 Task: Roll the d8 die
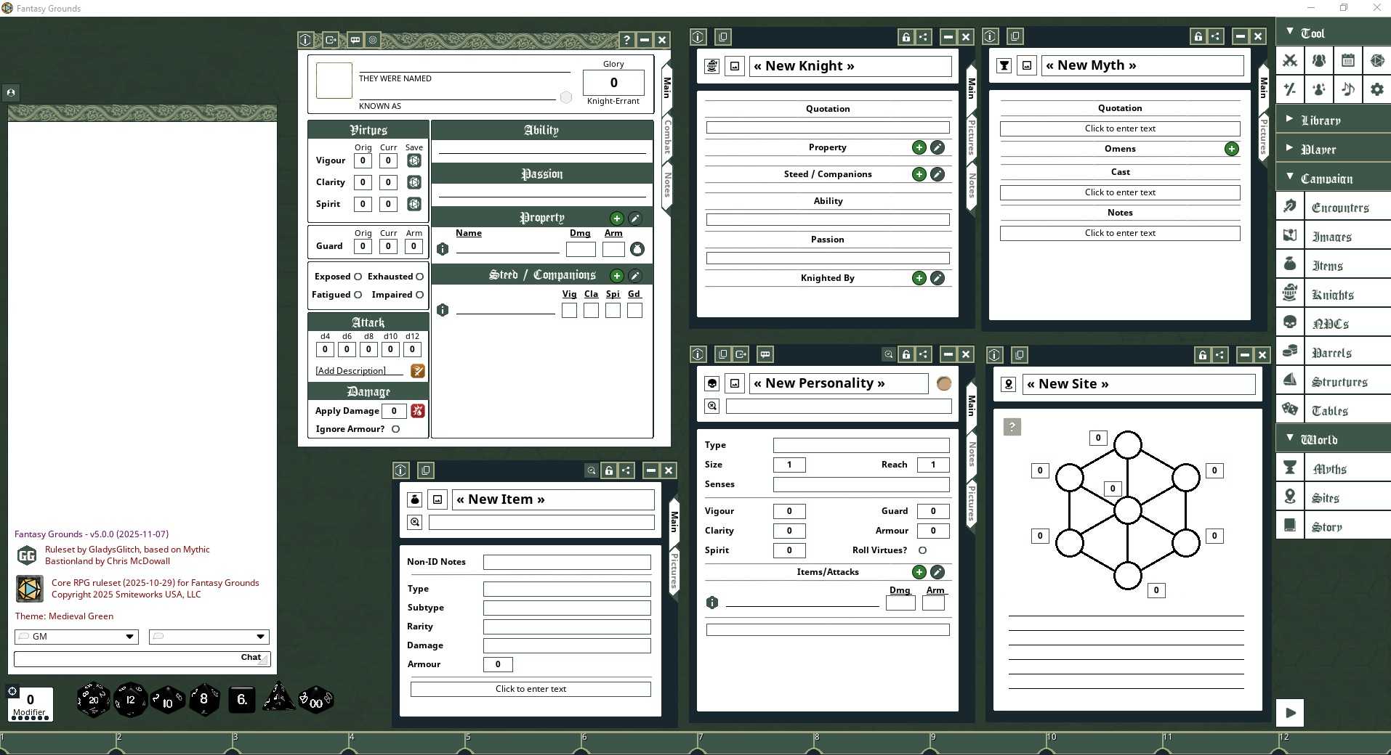pos(204,699)
